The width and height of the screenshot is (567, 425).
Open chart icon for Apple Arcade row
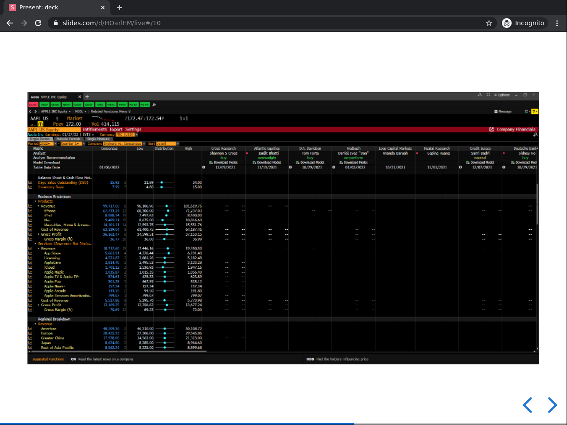pos(30,291)
